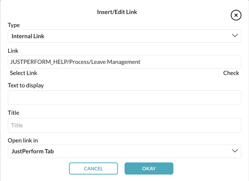Click Check to validate the link
Viewport: 249px width, 181px height.
231,73
